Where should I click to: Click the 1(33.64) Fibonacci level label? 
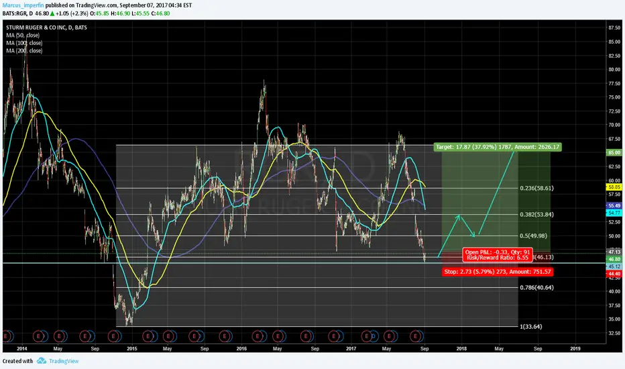click(x=531, y=326)
